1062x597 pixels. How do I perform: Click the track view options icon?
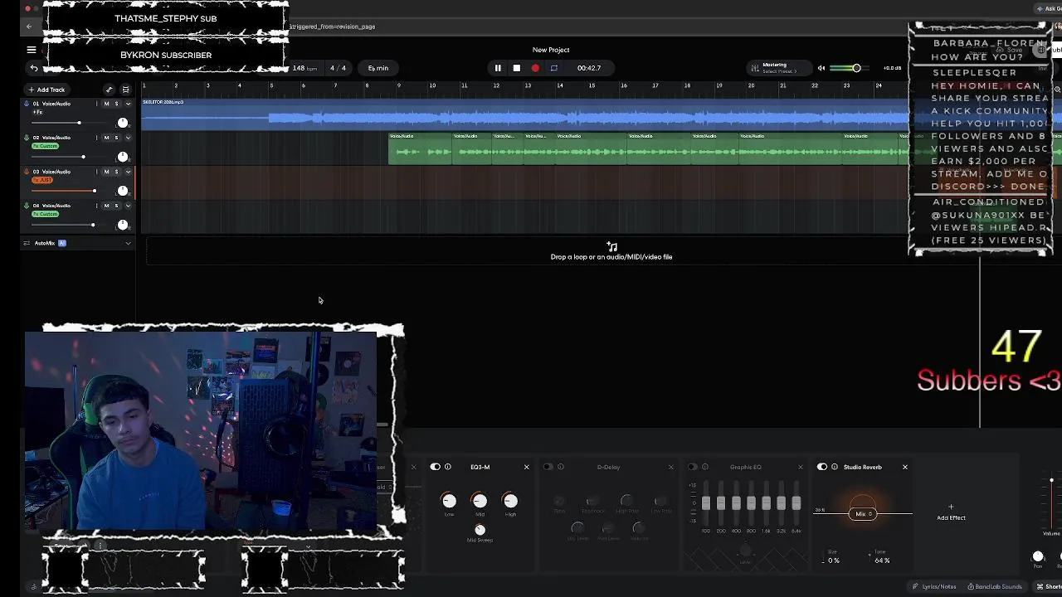(x=125, y=90)
